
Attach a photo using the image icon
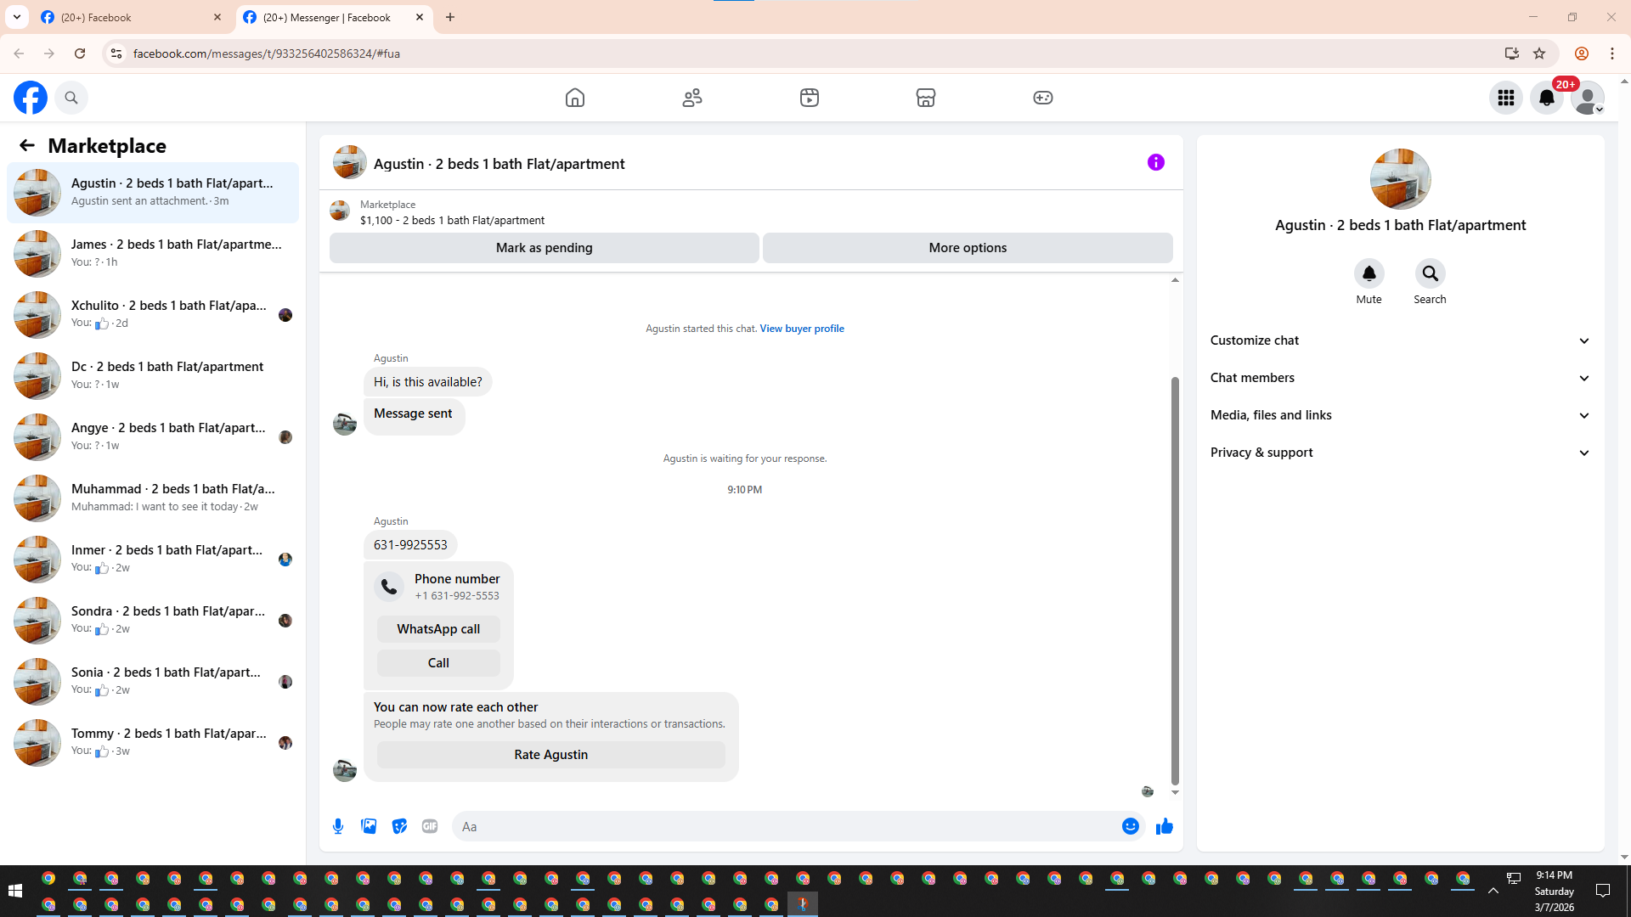coord(369,826)
